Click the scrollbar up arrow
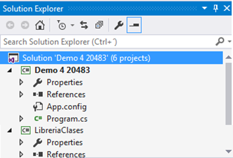This screenshot has height=158, width=233. (x=228, y=57)
